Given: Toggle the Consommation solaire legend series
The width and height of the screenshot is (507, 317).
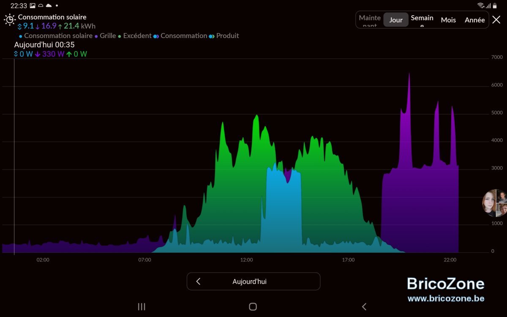Looking at the screenshot, I should coord(56,36).
